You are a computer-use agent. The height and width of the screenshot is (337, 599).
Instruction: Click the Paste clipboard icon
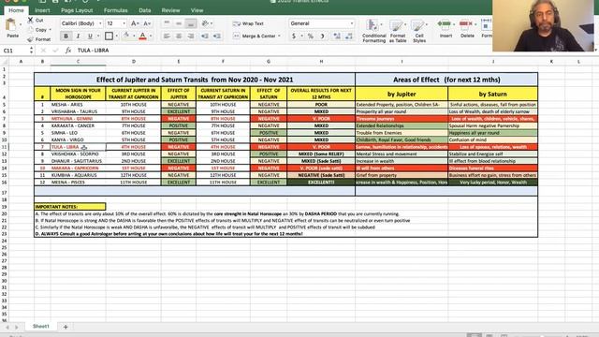pos(11,25)
